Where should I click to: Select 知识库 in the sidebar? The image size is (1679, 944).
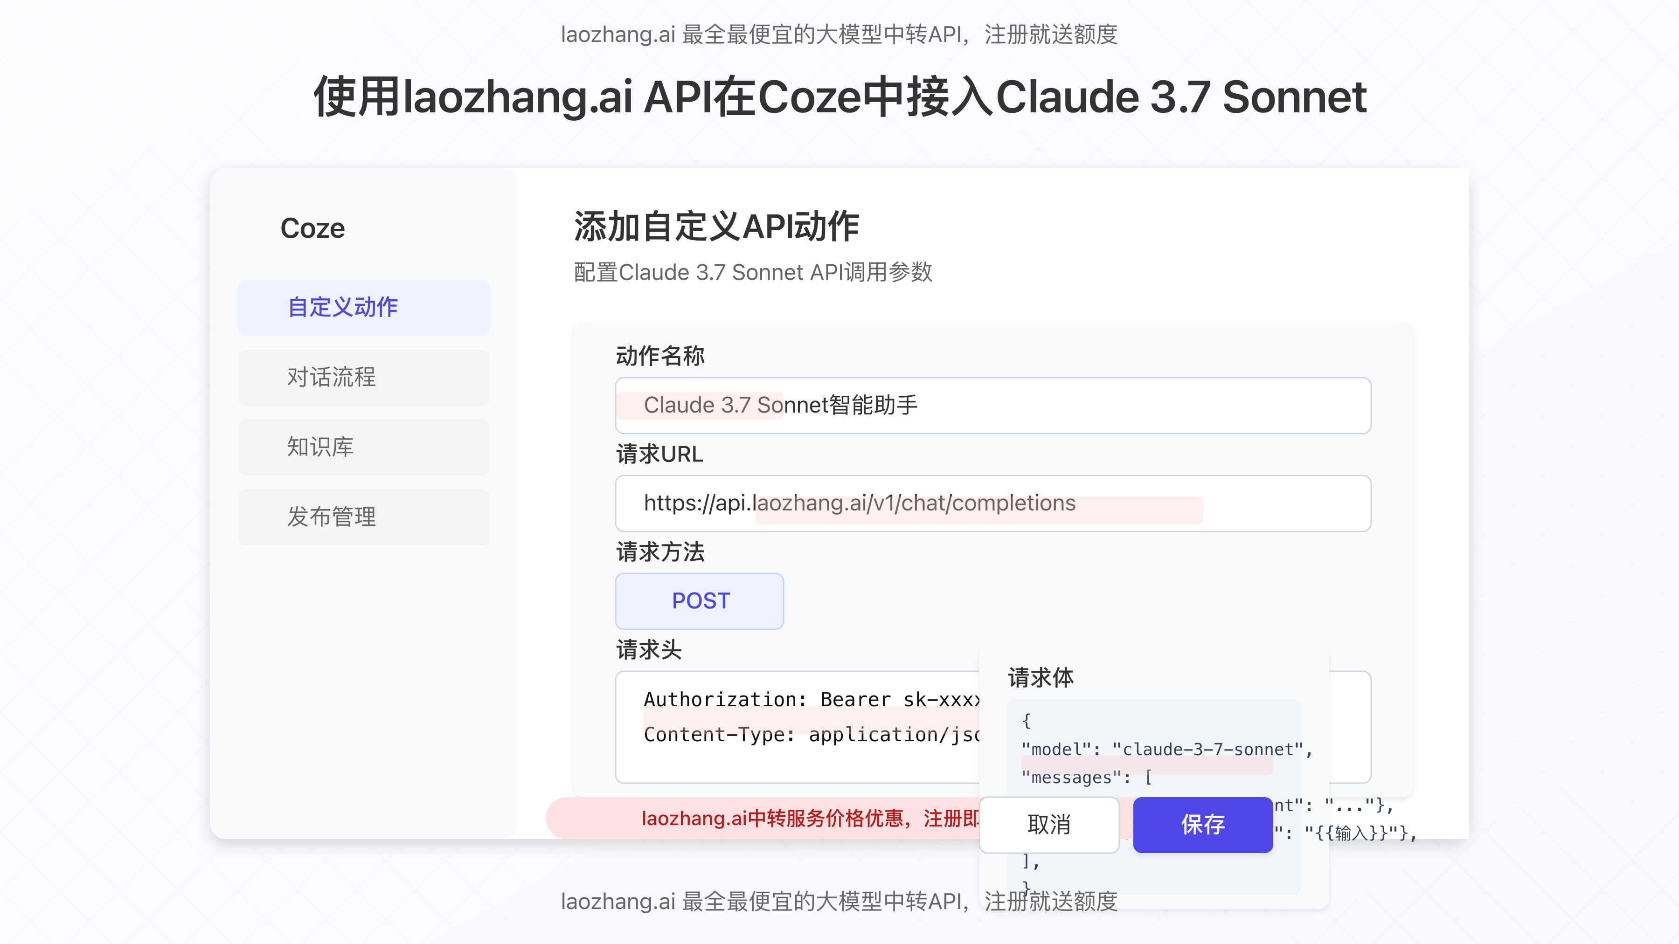(x=363, y=447)
